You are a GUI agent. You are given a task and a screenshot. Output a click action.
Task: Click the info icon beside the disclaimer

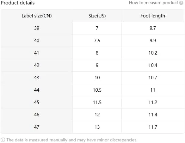3,140
